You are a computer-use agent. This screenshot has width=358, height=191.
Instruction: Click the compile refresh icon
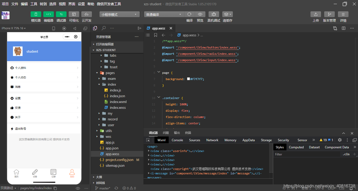(189, 14)
